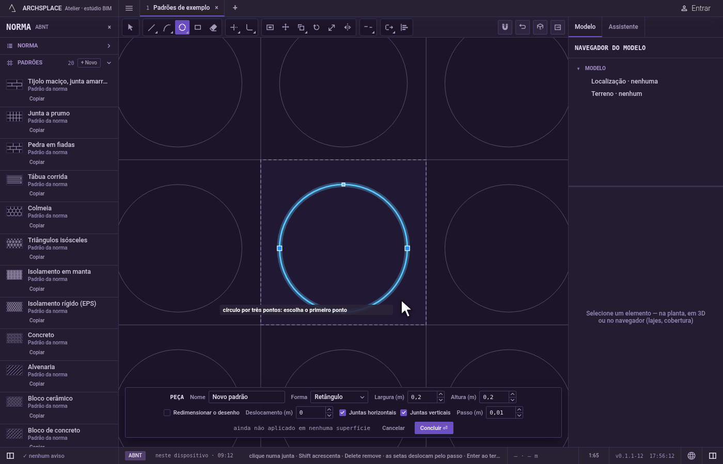Switch to the Assistente tab
723x464 pixels.
click(623, 27)
